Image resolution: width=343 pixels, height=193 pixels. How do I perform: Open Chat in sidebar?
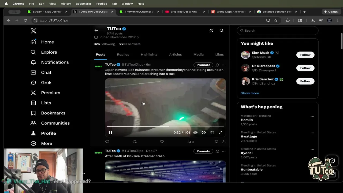click(x=41, y=72)
